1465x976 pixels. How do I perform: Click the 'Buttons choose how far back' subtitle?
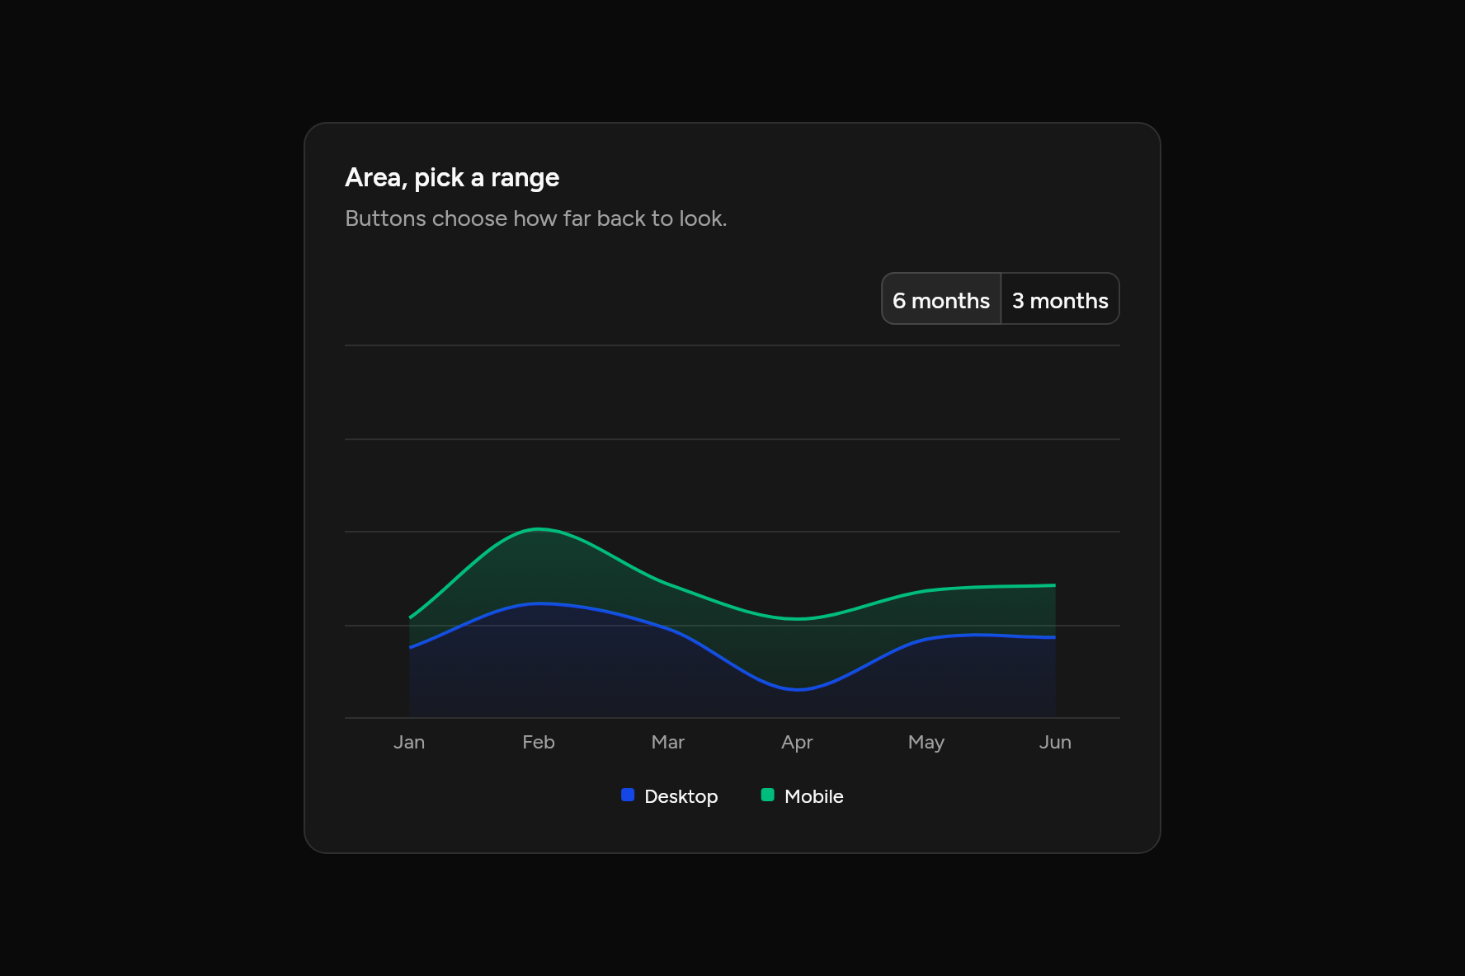[x=536, y=218]
